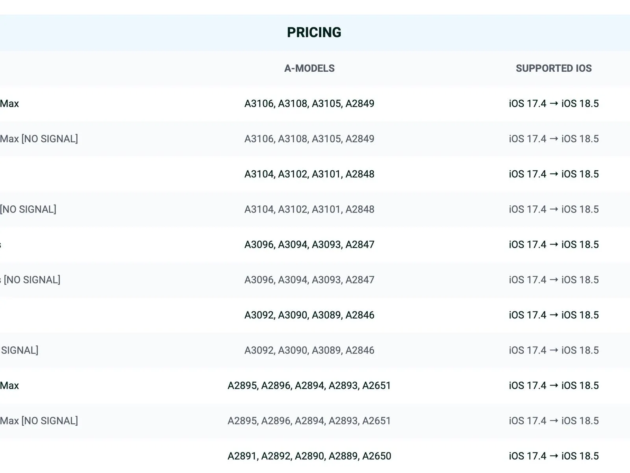The height and width of the screenshot is (473, 630).
Task: Click 'Max [NO SIGNAL]' label in the A3106 row
Action: coord(39,139)
